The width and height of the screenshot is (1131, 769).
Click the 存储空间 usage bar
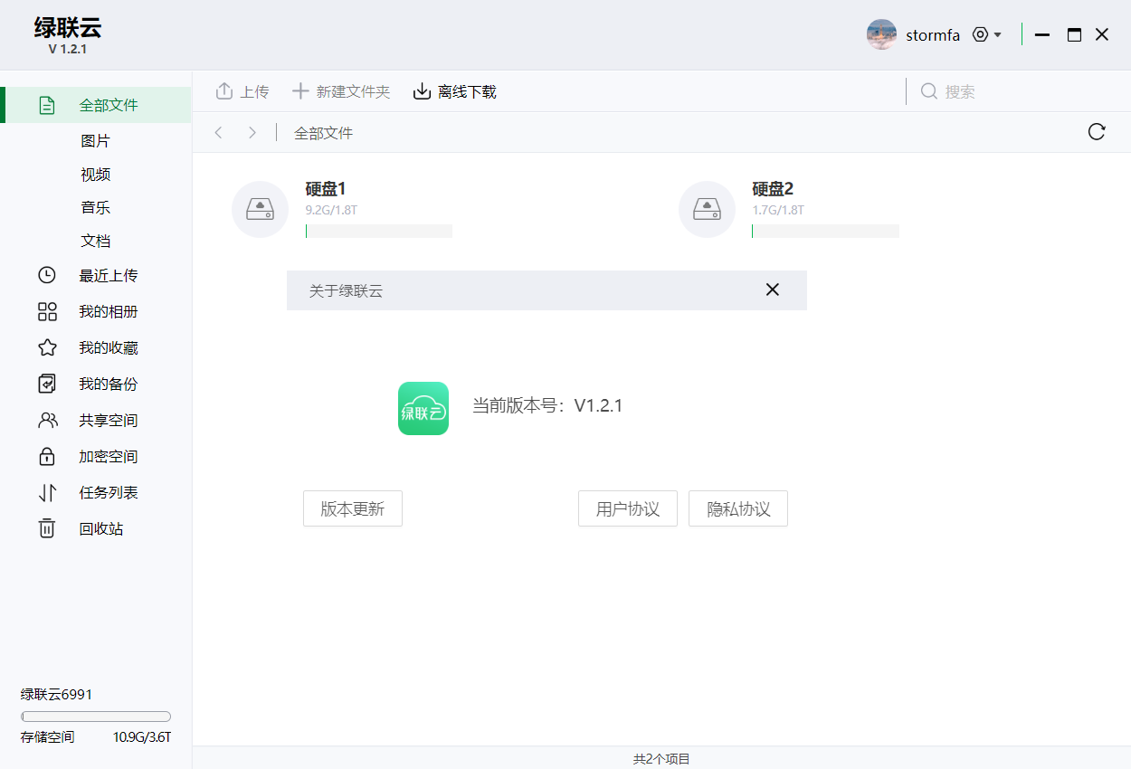pos(96,717)
